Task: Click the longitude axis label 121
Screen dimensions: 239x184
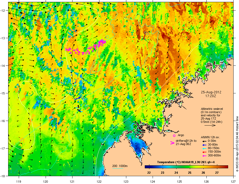Action: [72, 181]
